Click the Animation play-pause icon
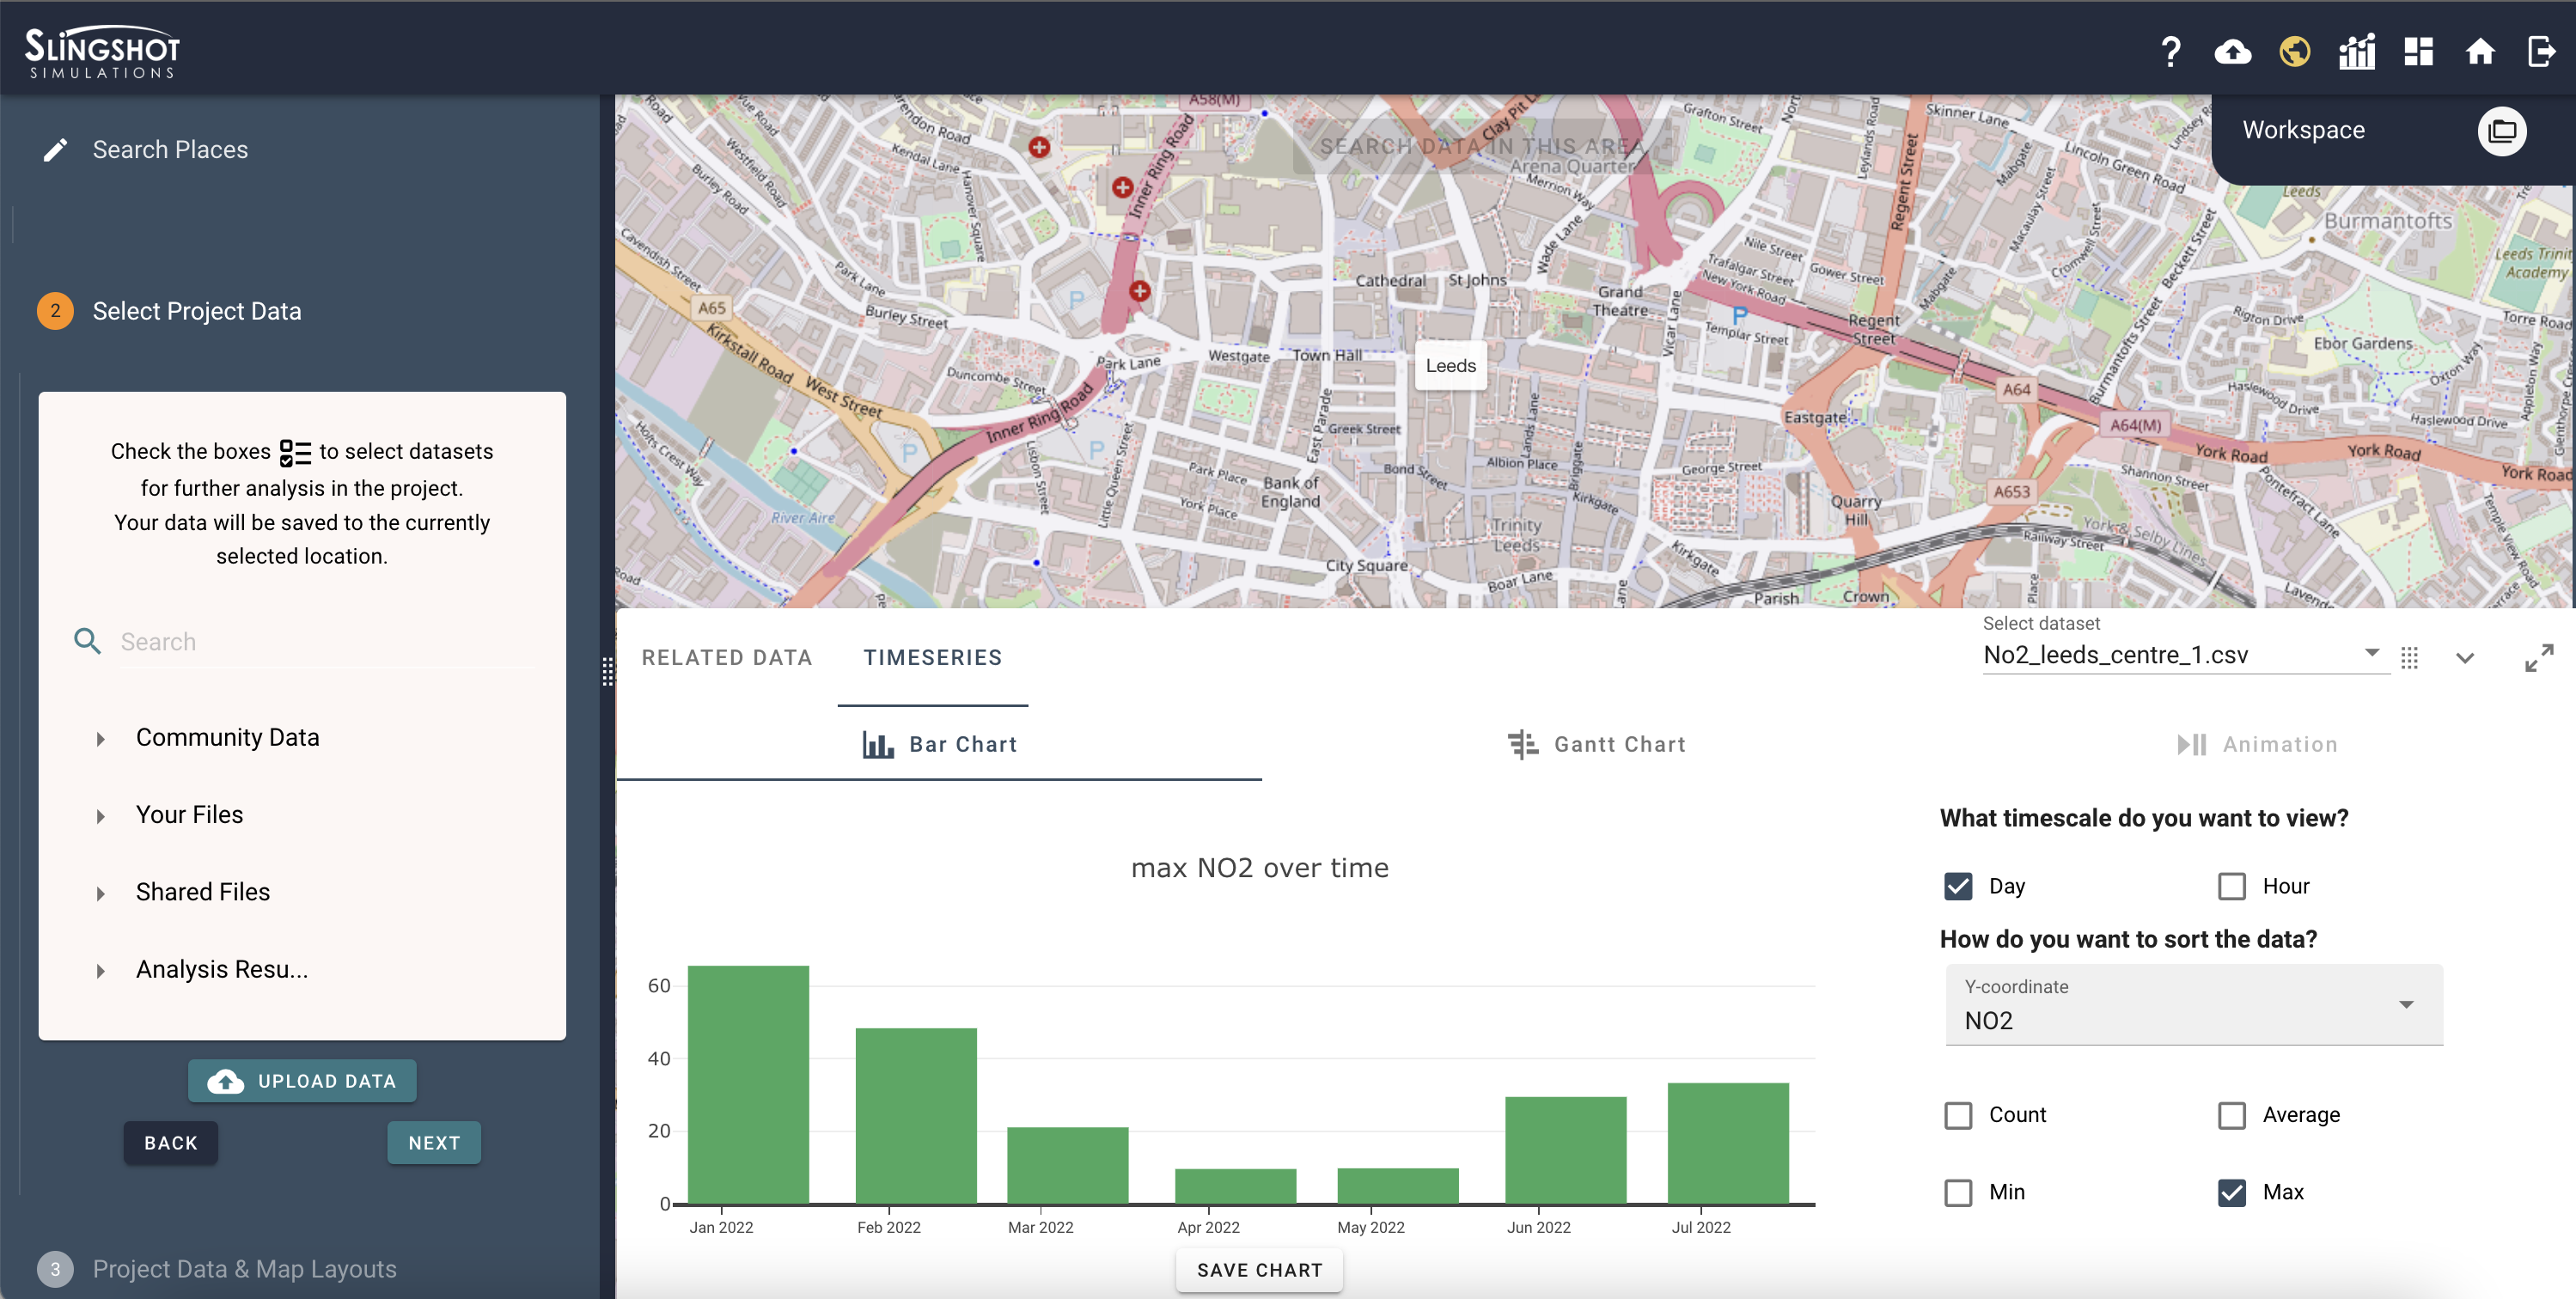Image resolution: width=2576 pixels, height=1299 pixels. pos(2192,744)
